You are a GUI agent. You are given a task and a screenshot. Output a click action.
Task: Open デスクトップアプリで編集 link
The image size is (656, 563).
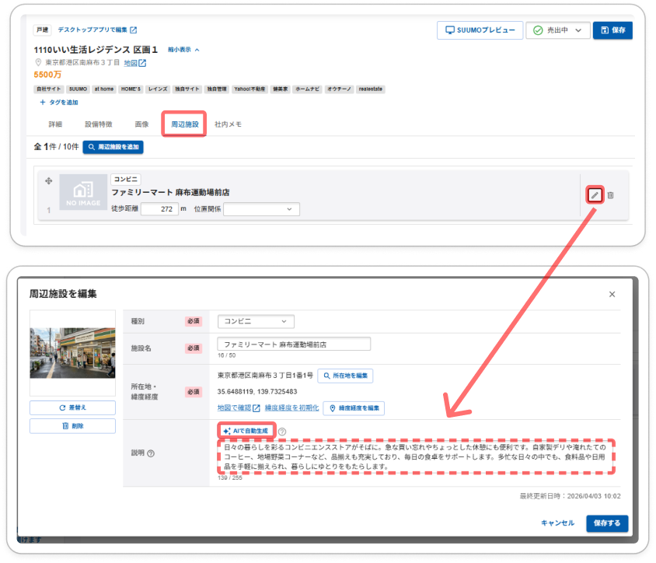pos(97,30)
